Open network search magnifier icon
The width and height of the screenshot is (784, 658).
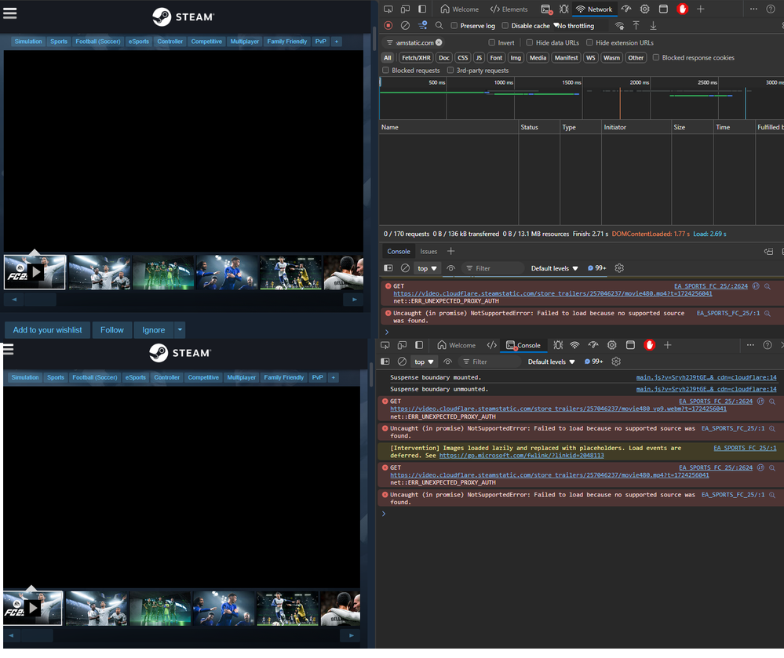(x=439, y=25)
